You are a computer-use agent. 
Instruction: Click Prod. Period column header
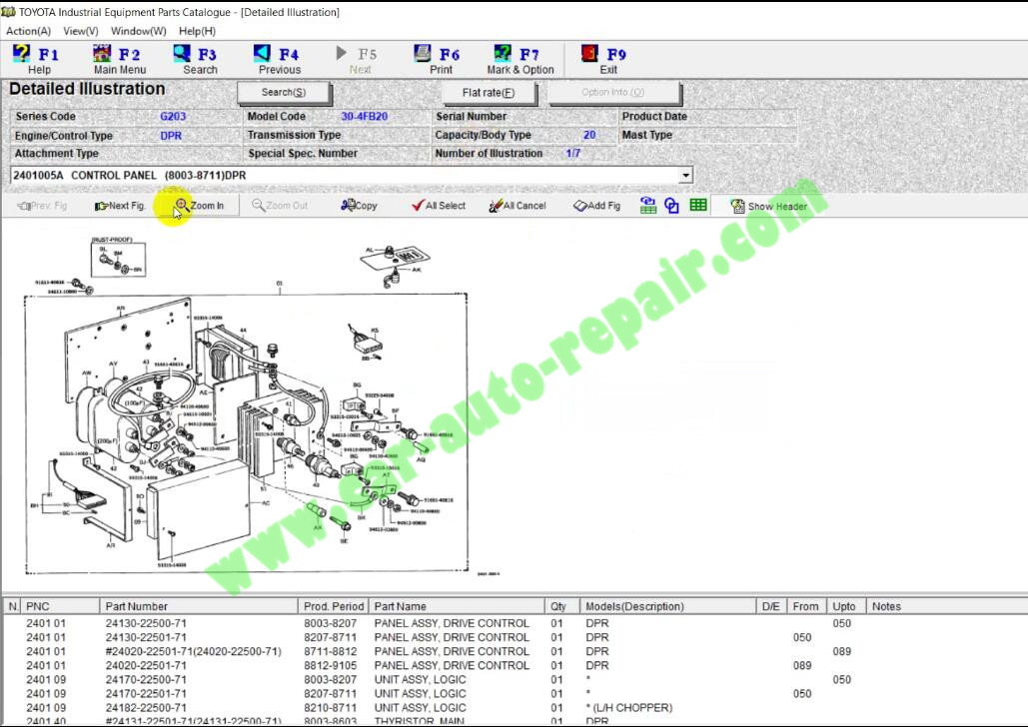pos(333,606)
